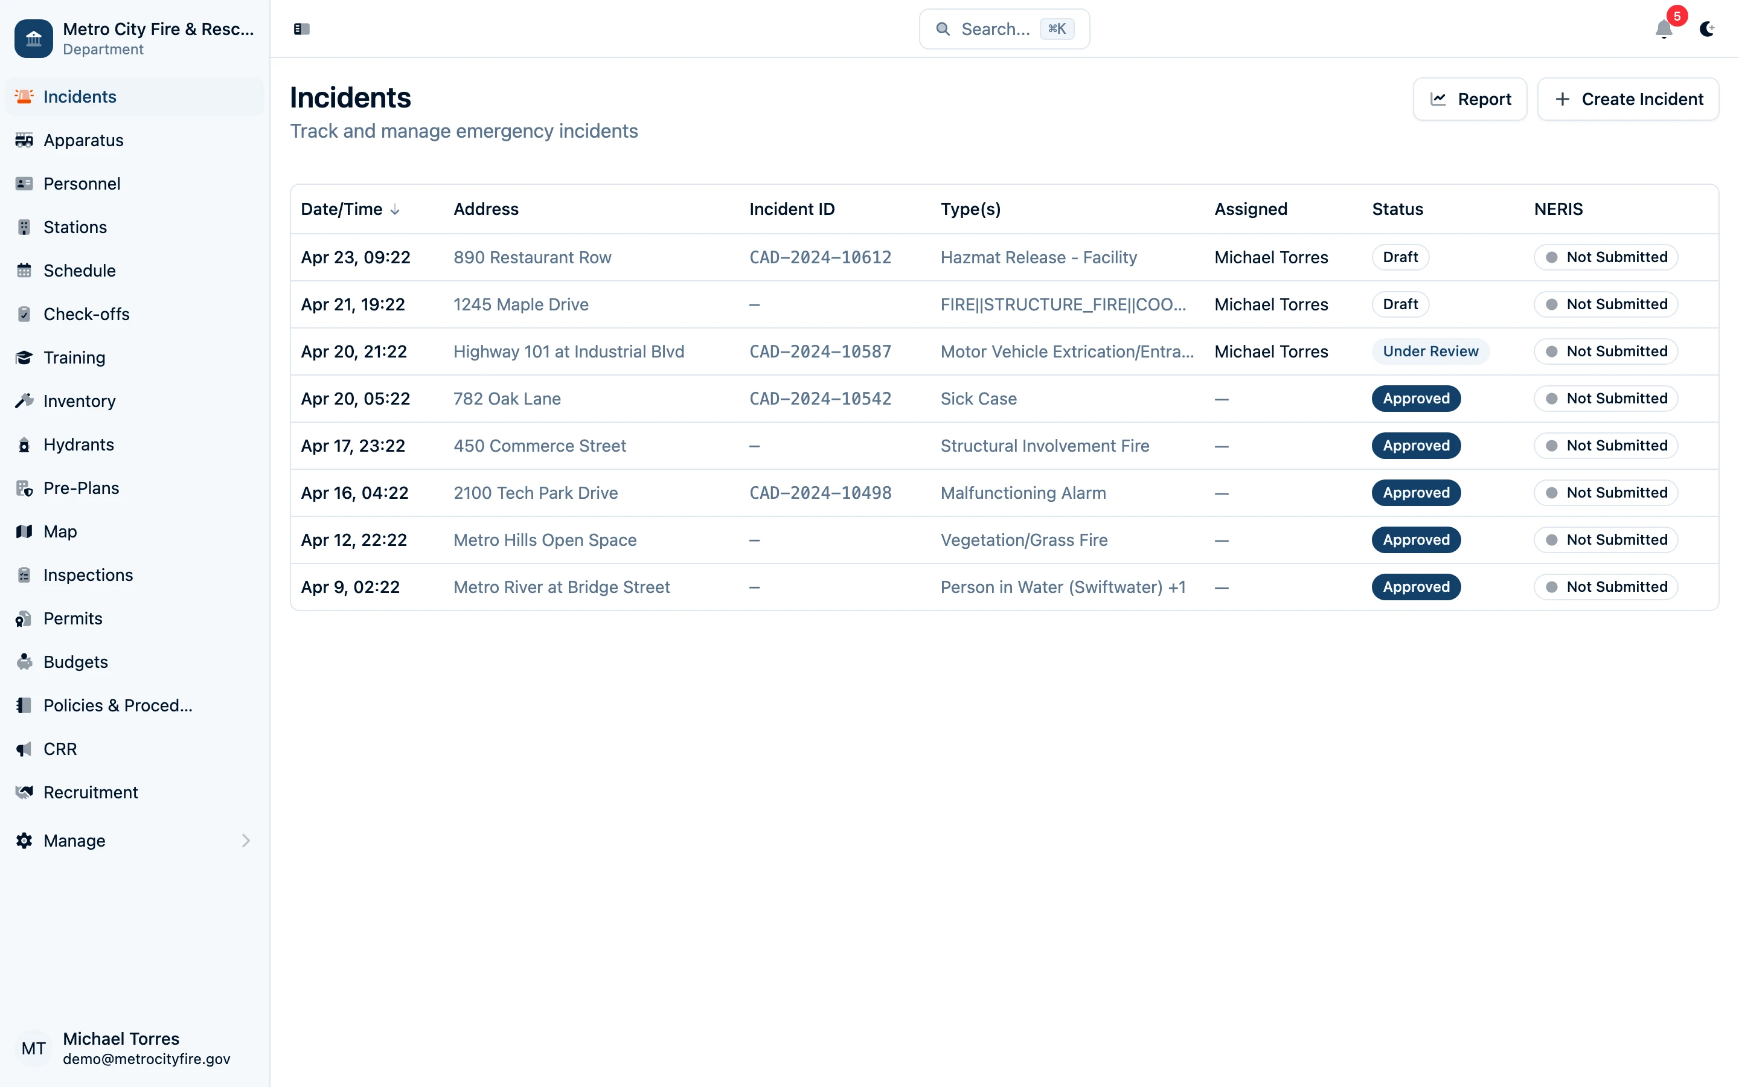Open Under Review status on Motor Vehicle Extrication

pos(1430,351)
